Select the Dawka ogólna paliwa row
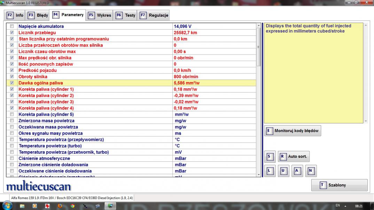The width and height of the screenshot is (374, 210). click(94, 83)
